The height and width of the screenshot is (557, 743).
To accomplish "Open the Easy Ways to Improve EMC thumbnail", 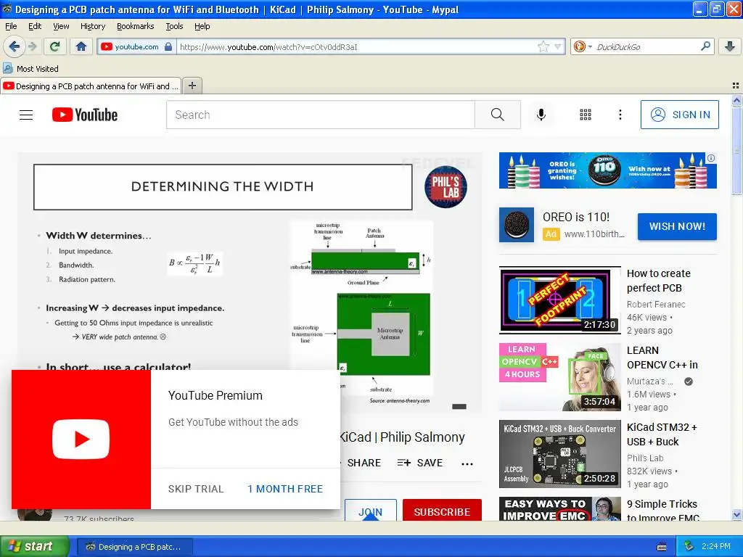I will tap(560, 509).
